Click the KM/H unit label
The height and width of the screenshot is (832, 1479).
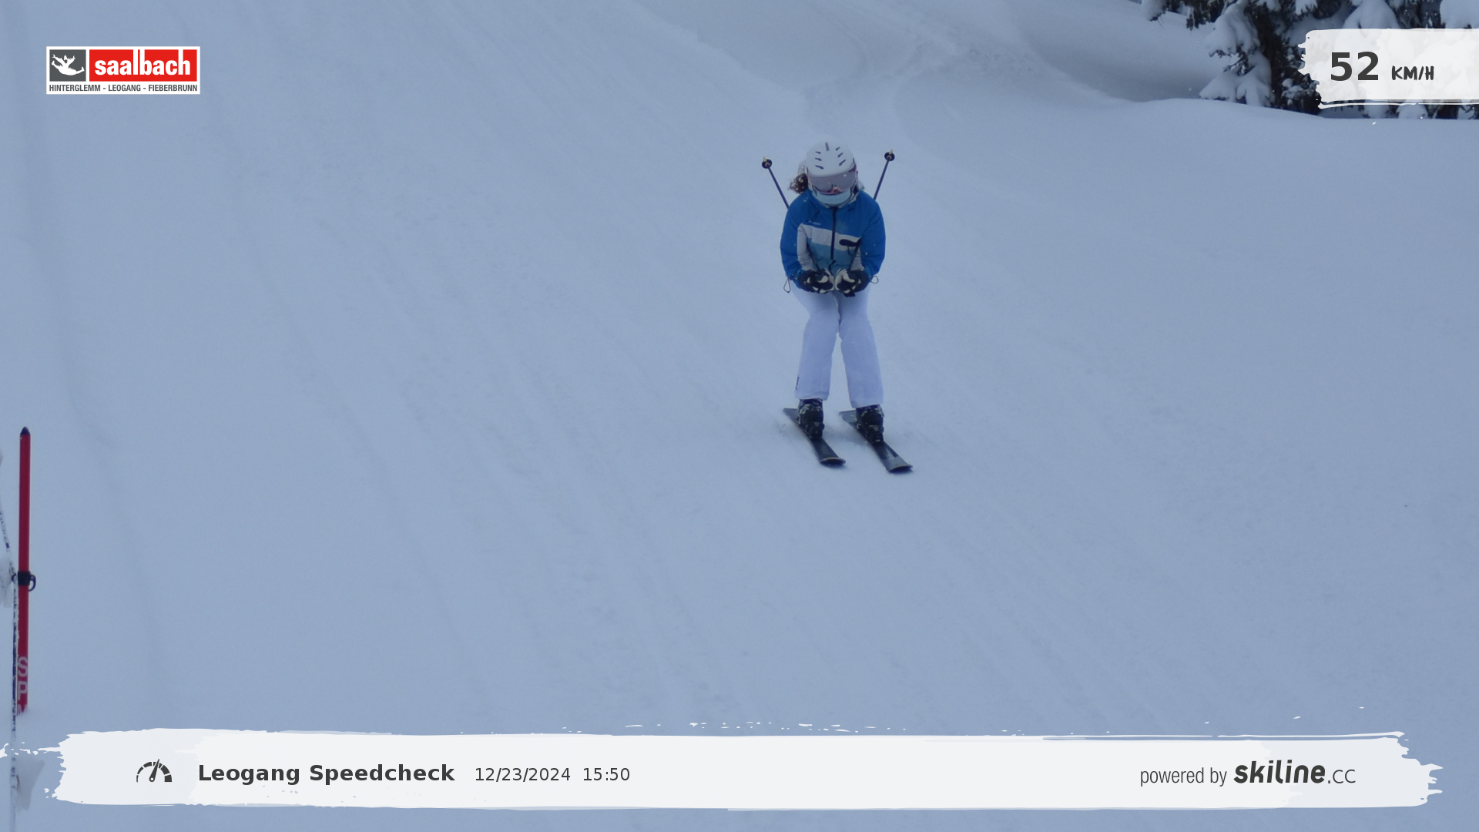point(1412,73)
